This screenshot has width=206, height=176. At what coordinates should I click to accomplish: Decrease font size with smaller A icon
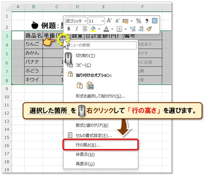[117, 21]
